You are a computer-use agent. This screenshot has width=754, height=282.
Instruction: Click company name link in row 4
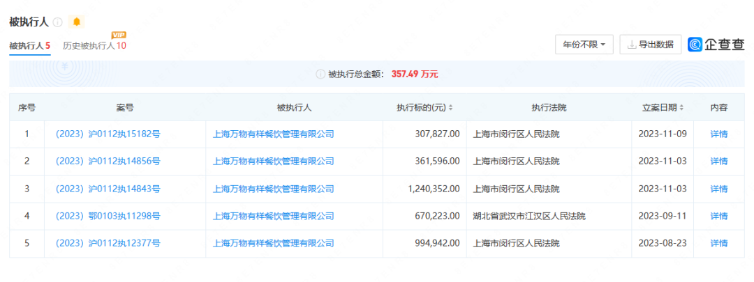tap(274, 217)
